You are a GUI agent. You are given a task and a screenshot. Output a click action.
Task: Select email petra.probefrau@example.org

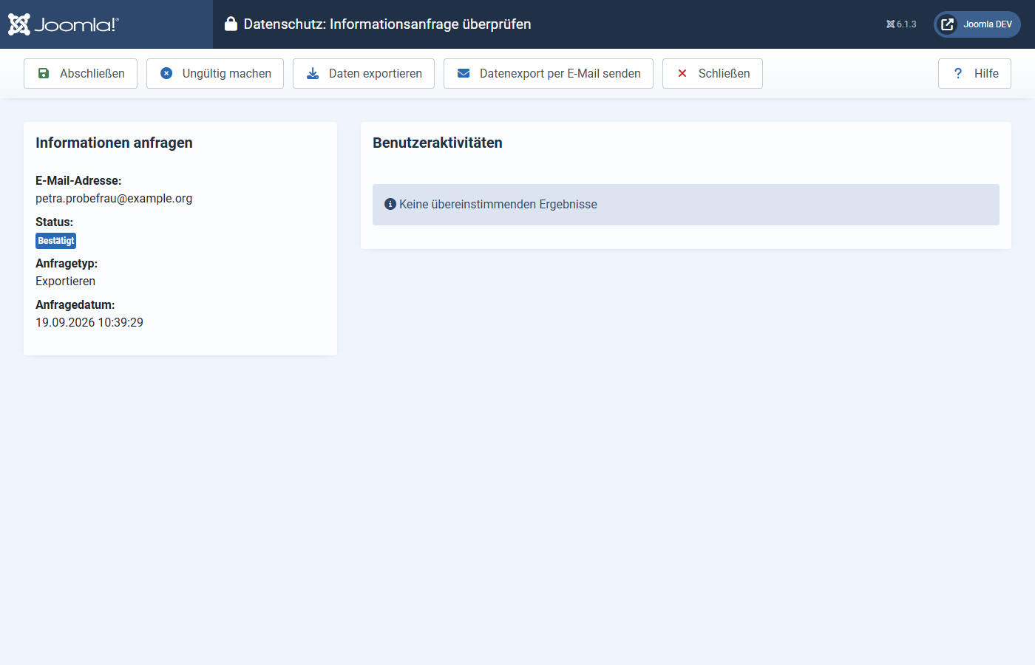pyautogui.click(x=114, y=198)
